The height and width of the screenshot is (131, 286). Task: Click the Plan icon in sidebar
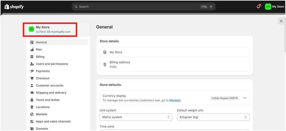[32, 49]
